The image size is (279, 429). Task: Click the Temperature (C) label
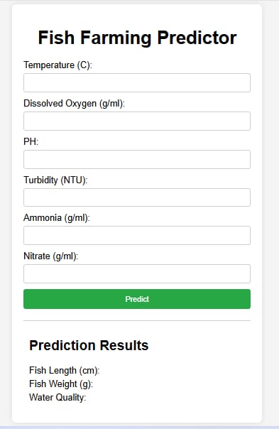tap(58, 65)
